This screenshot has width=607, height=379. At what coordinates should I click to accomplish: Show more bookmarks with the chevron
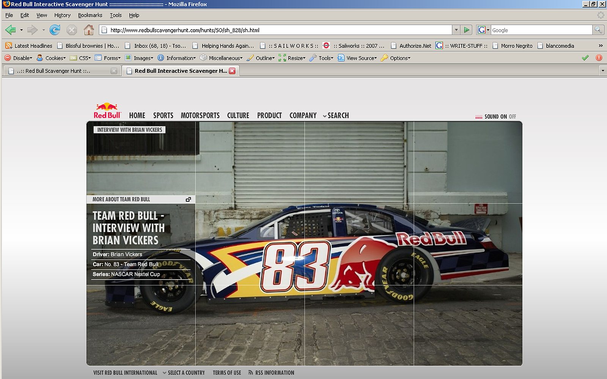pyautogui.click(x=601, y=46)
